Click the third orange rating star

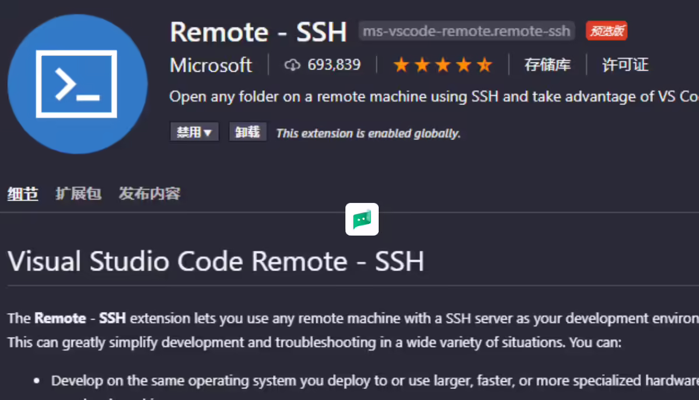coord(443,65)
